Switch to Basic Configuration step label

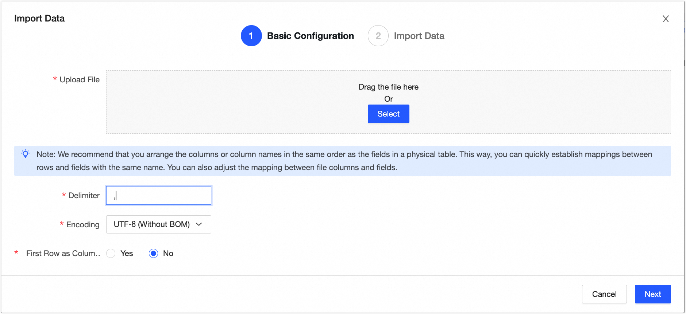[x=310, y=36]
